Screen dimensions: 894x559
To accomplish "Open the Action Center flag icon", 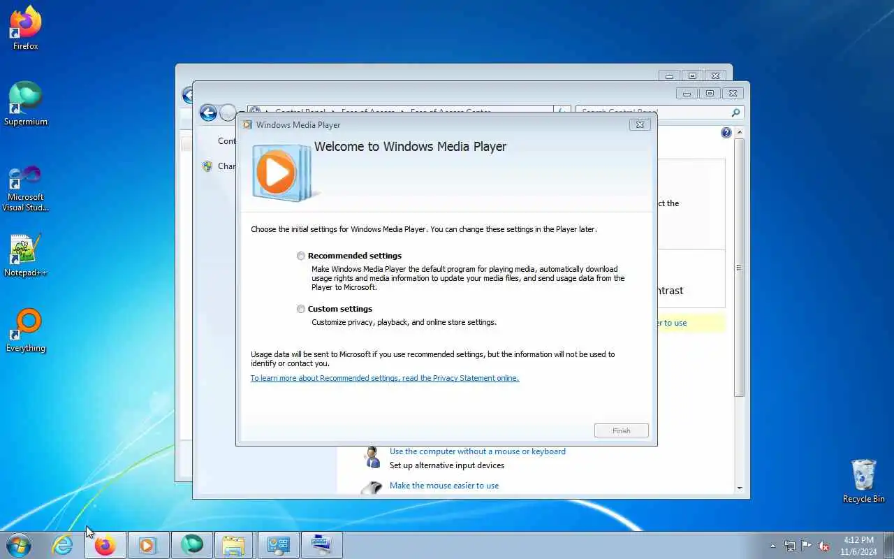I will coord(807,546).
